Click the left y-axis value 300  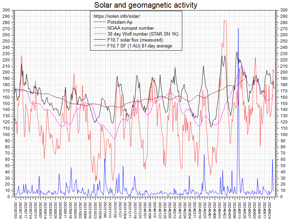(6, 10)
